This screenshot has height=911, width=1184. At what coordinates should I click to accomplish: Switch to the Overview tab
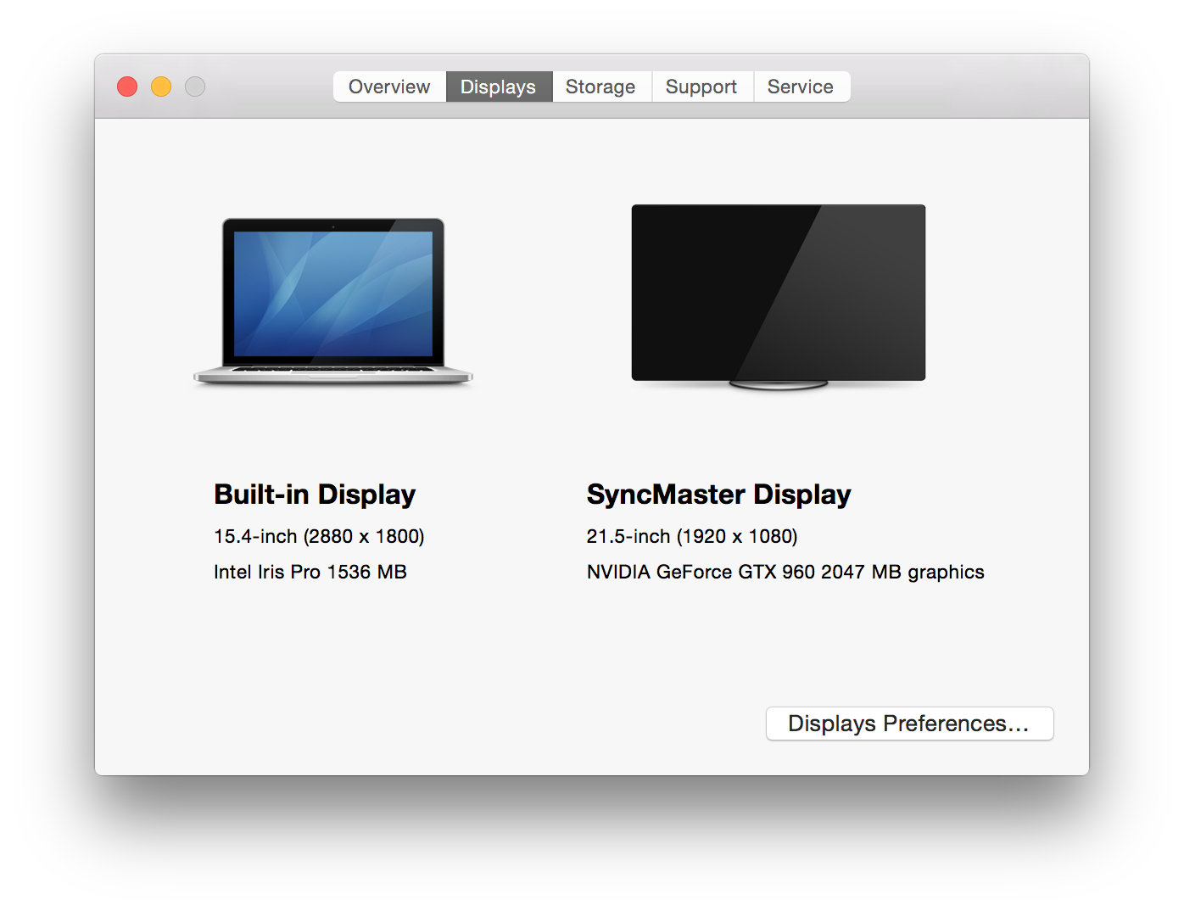tap(389, 87)
